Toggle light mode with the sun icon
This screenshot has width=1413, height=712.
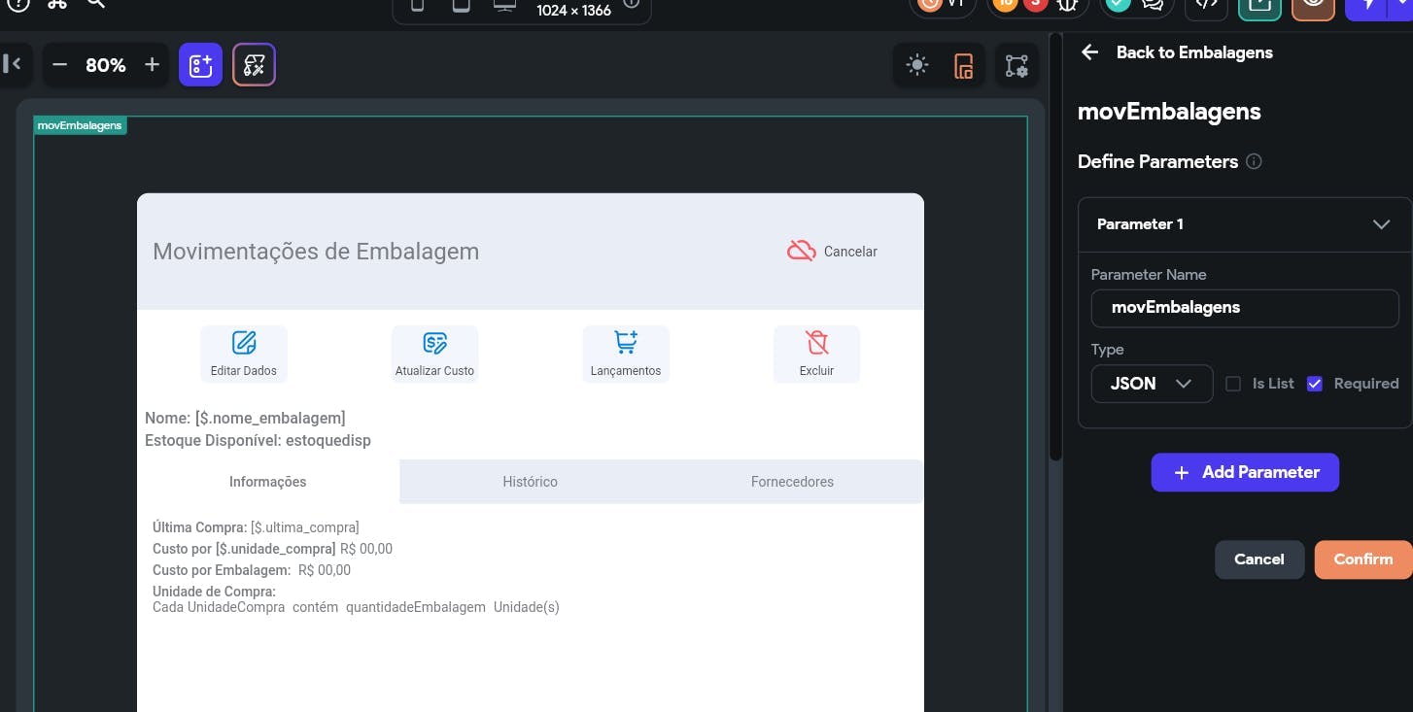tap(916, 65)
